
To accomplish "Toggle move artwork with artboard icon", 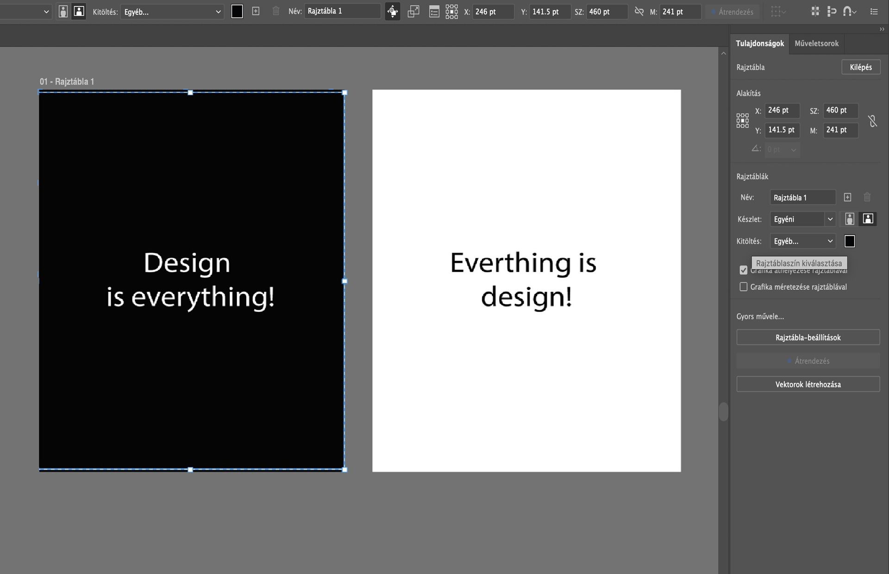I will click(392, 12).
